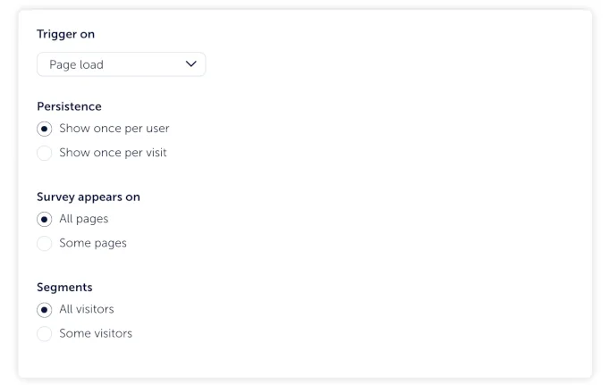Choose the "Some pages" radio circle
608x385 pixels.
(x=45, y=243)
